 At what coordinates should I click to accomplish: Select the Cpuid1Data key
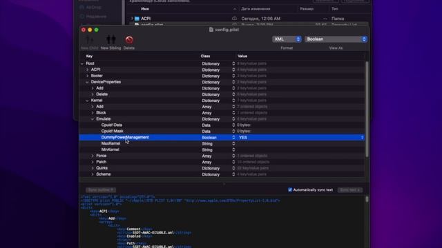click(112, 125)
